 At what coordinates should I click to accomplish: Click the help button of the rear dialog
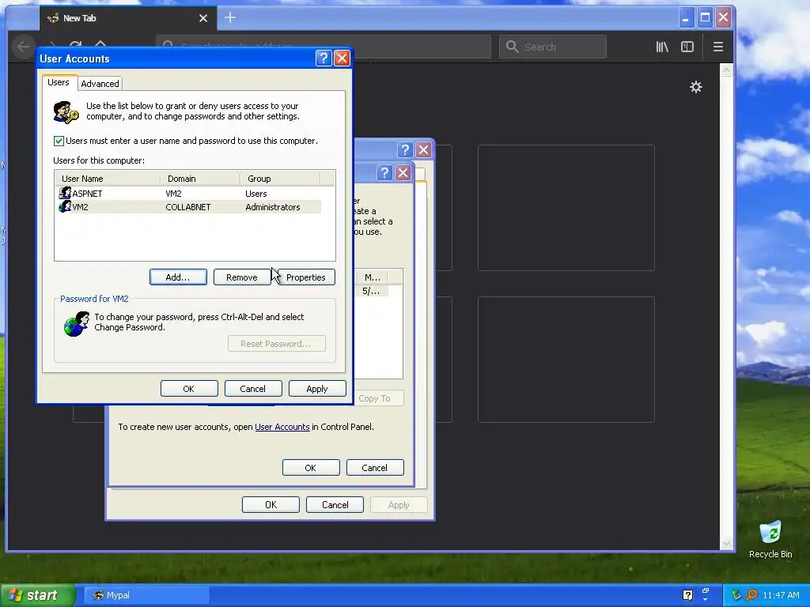(x=405, y=149)
